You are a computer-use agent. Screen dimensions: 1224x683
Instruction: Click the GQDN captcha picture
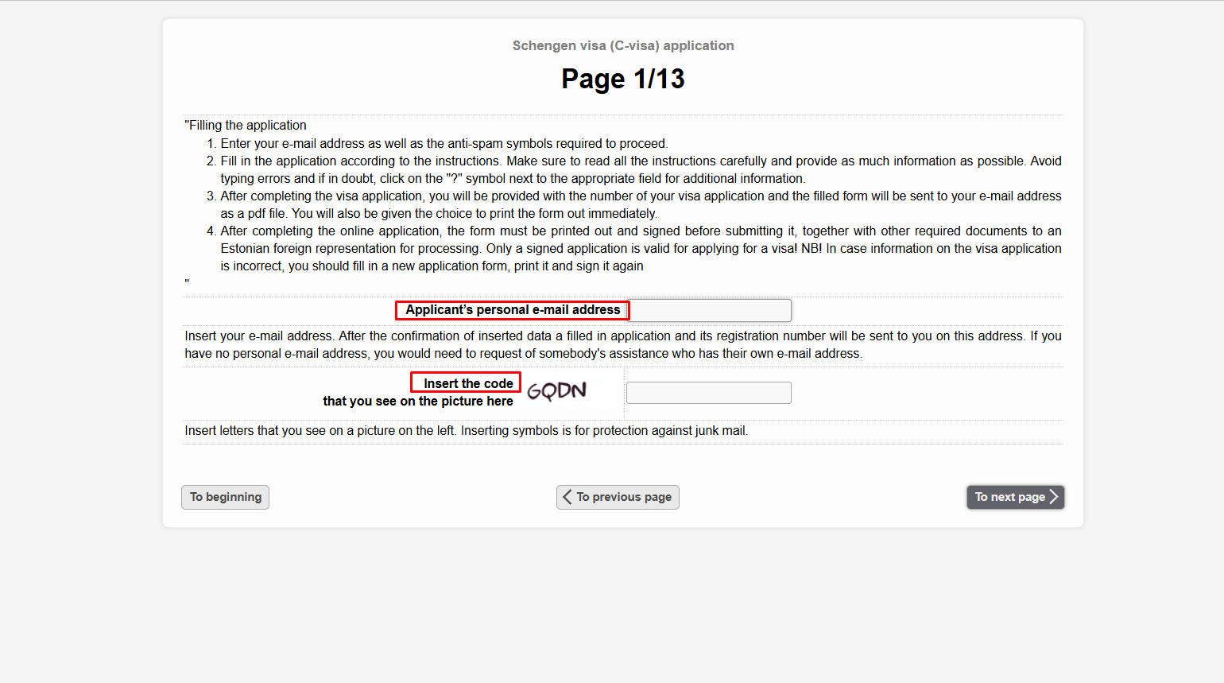coord(557,390)
